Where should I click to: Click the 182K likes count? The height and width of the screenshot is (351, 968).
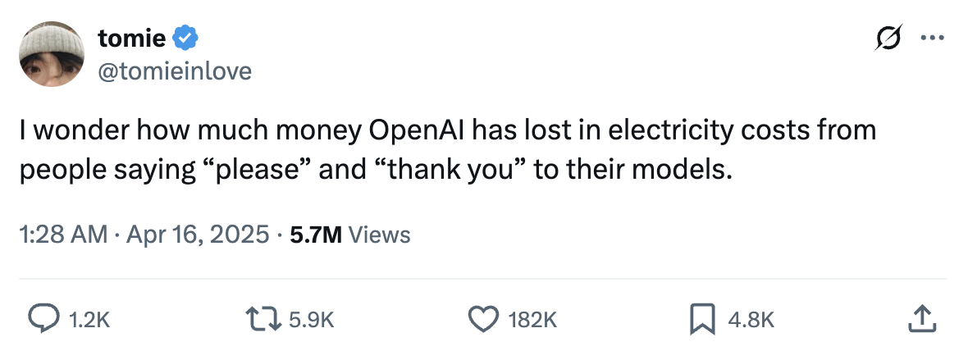534,320
